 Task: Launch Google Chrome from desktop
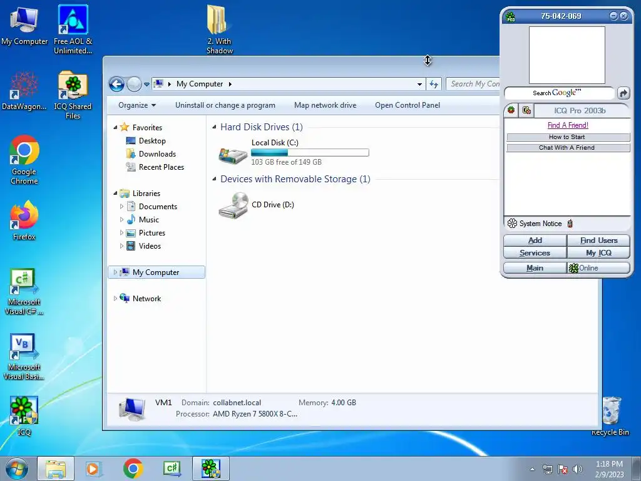[24, 160]
